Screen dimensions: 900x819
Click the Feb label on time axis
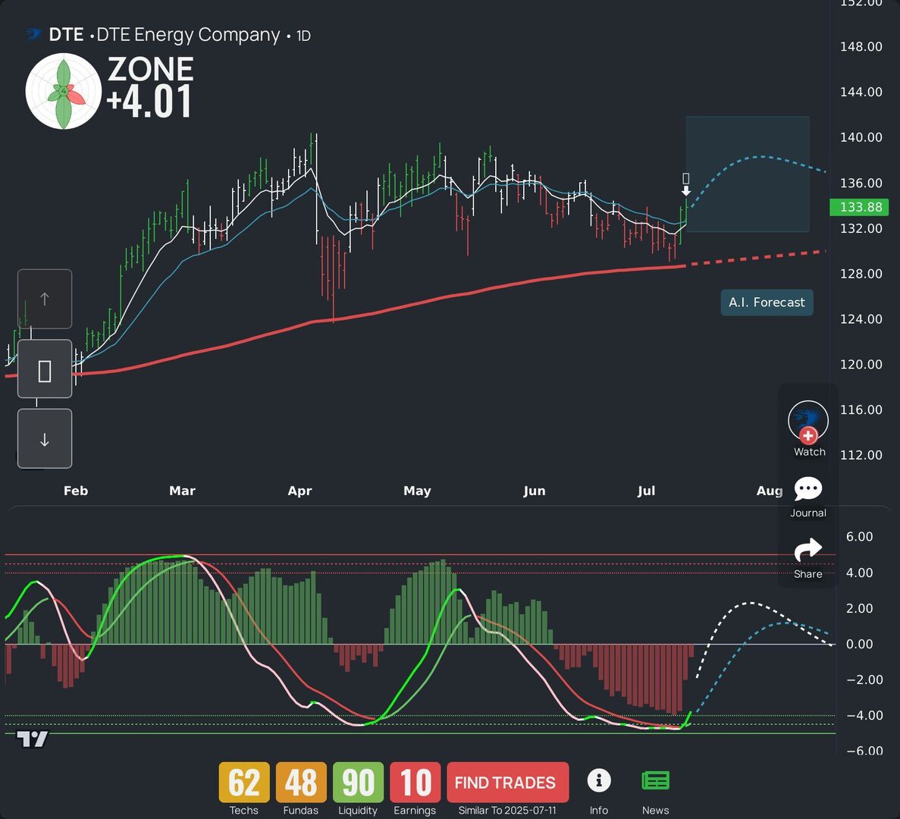tap(76, 491)
